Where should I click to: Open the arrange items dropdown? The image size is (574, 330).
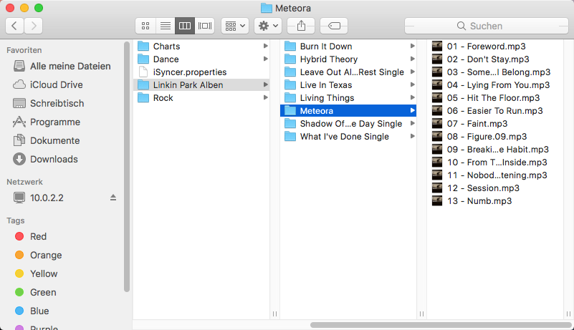[235, 26]
